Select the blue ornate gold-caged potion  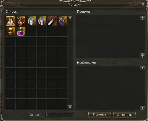(62, 21)
